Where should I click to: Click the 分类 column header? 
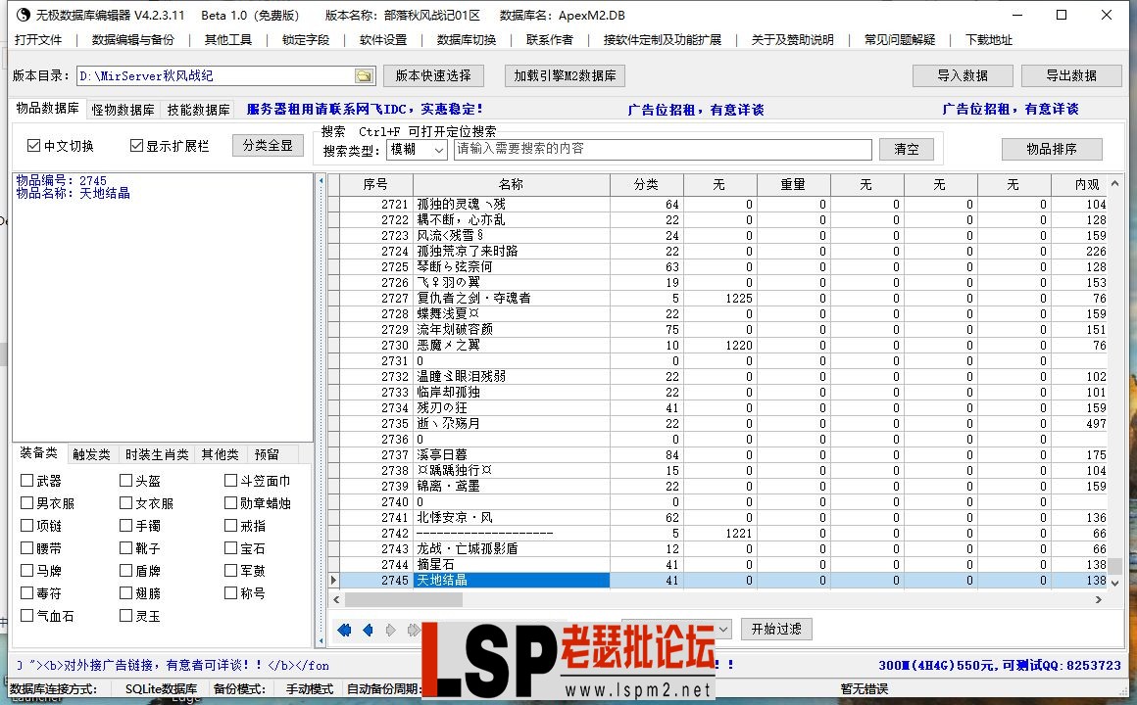(646, 185)
